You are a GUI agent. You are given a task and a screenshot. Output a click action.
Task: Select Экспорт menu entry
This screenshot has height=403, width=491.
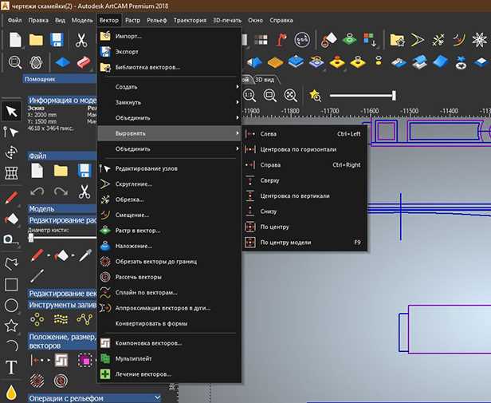169,52
